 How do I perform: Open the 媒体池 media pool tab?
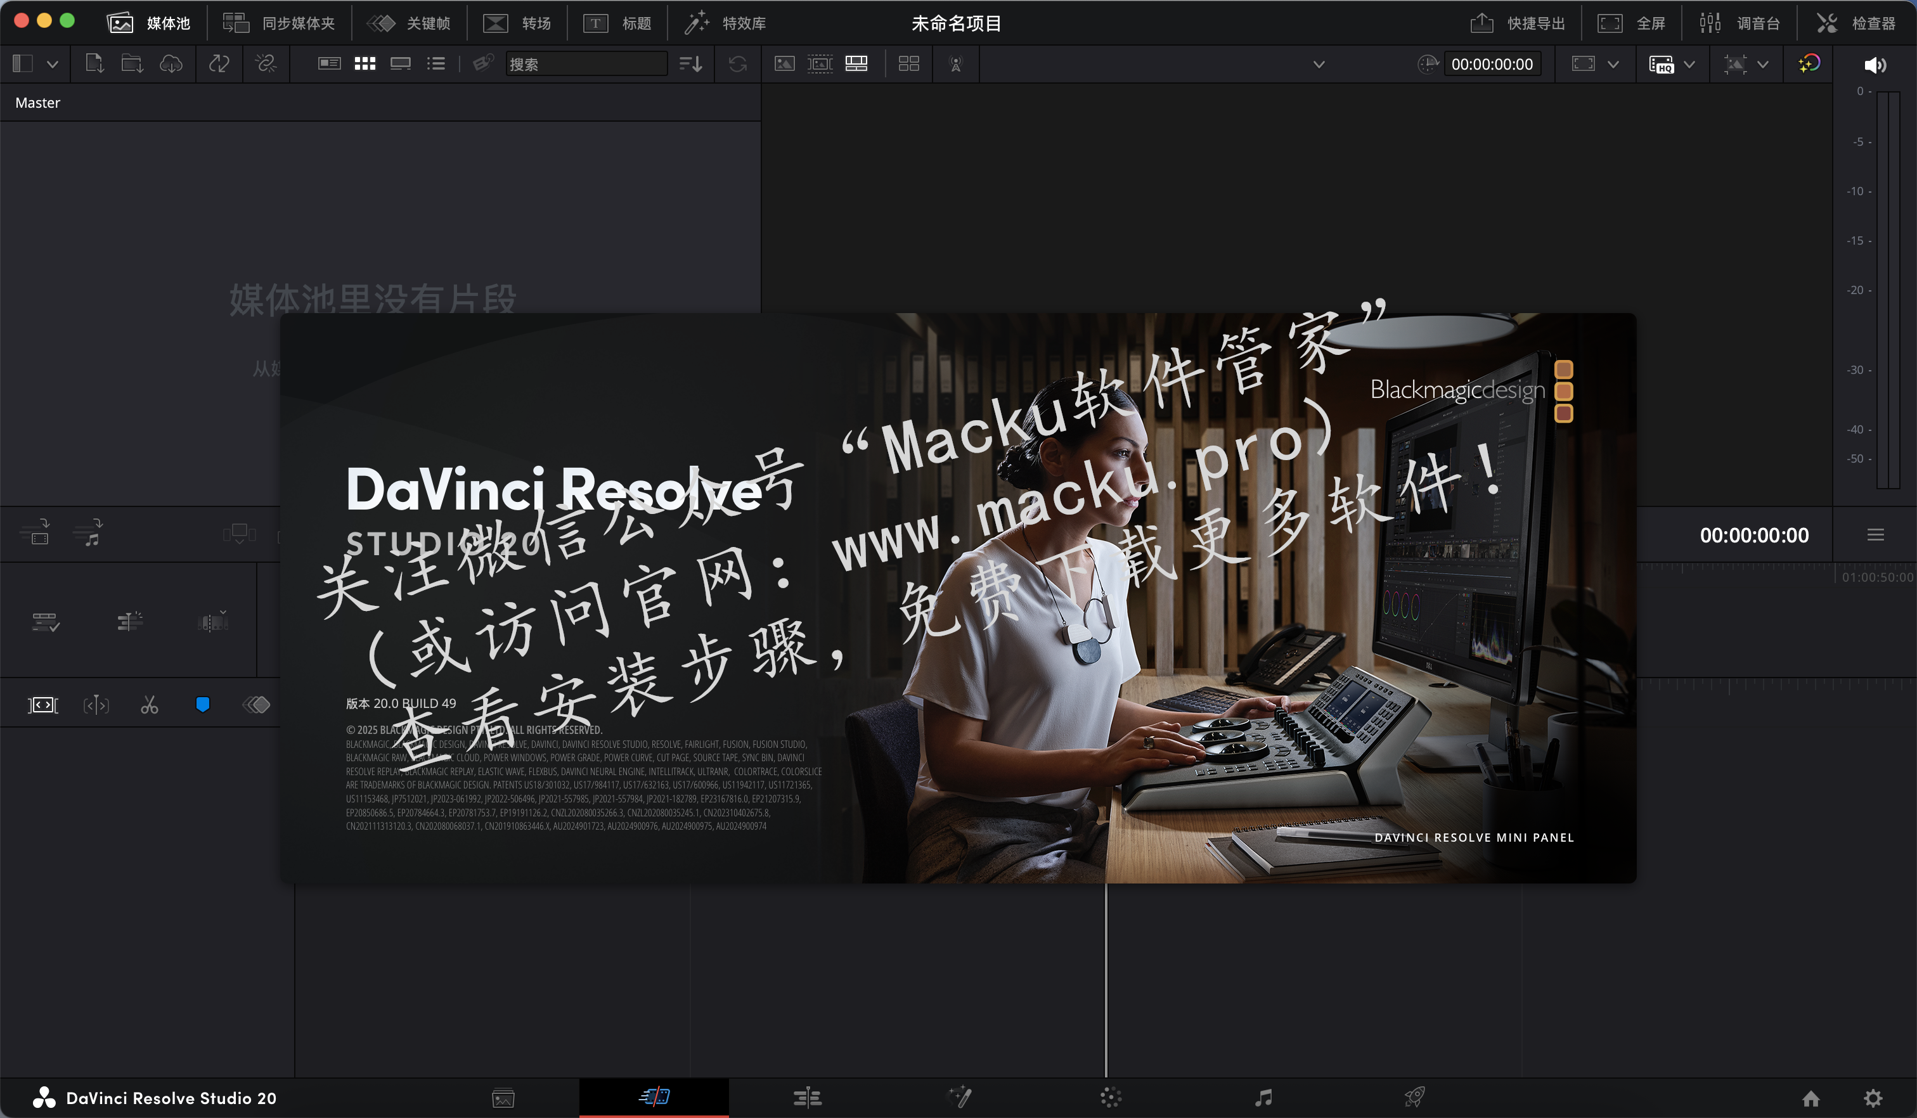click(x=148, y=23)
